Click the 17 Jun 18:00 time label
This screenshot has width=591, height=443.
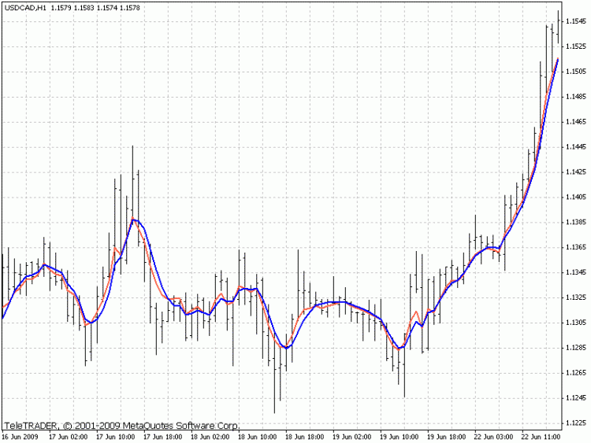click(x=163, y=437)
